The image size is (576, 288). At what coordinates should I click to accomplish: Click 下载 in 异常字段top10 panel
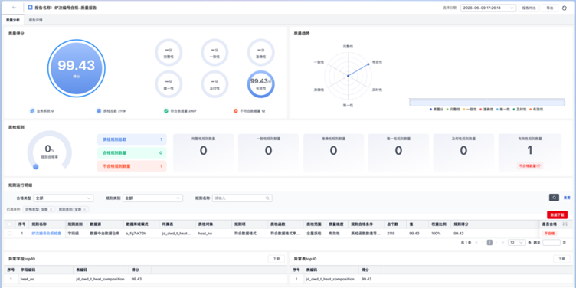point(277,259)
